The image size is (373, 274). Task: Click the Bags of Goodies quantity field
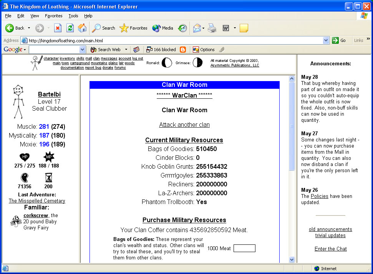(244, 248)
